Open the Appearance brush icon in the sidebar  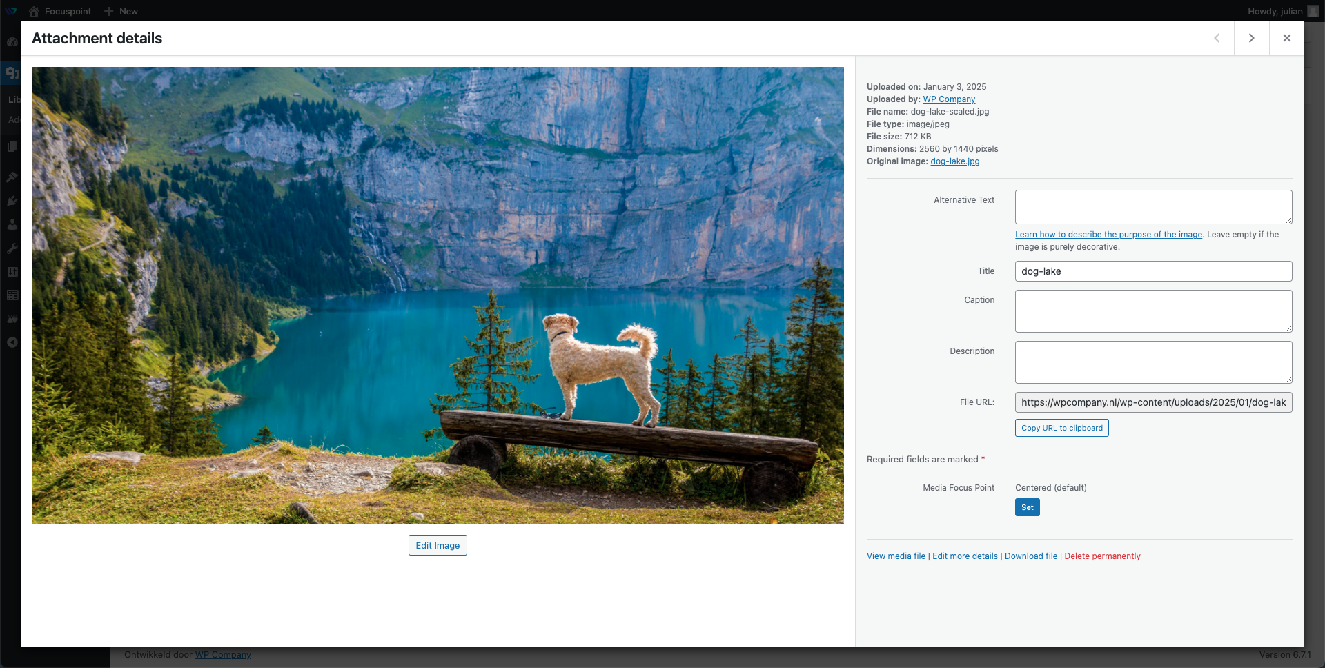[12, 177]
